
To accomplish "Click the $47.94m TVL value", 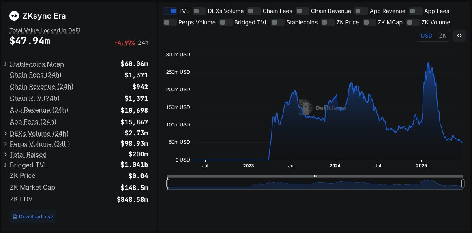I will [x=30, y=41].
